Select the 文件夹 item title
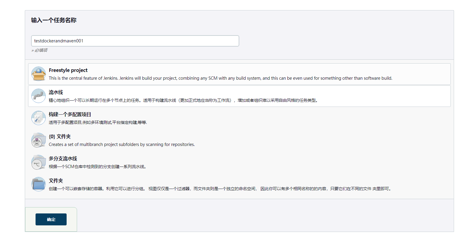This screenshot has width=466, height=240. pos(56,181)
